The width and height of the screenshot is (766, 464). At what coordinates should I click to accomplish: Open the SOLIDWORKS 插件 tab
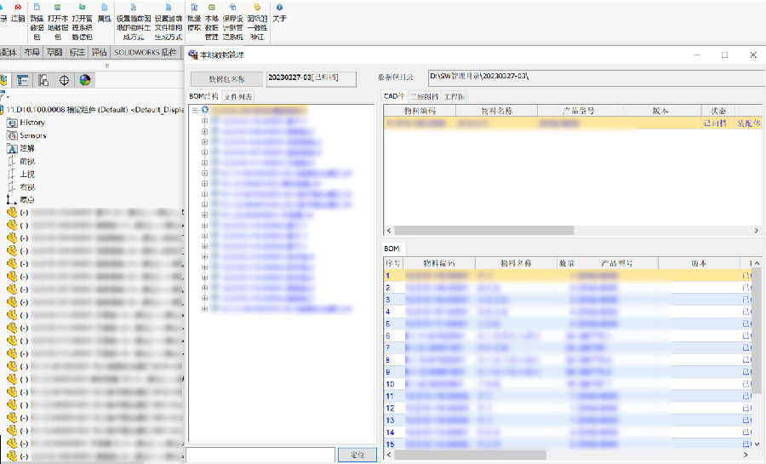click(x=145, y=52)
